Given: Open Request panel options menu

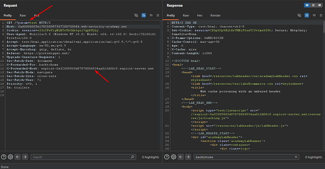Looking at the screenshot, I should 158,15.
